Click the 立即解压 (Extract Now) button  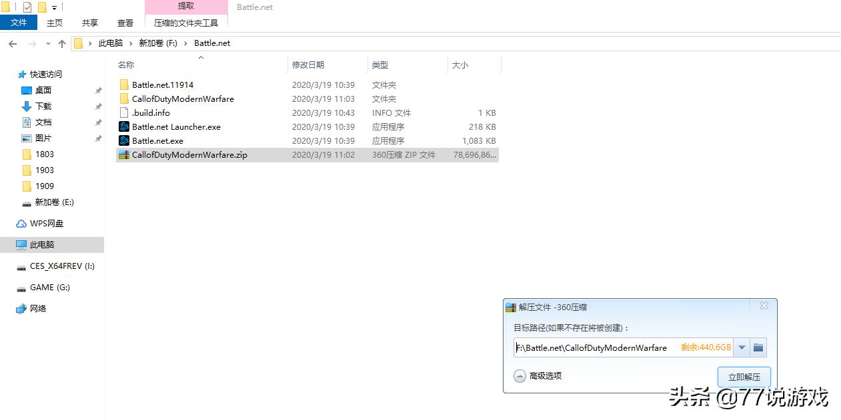pos(744,376)
